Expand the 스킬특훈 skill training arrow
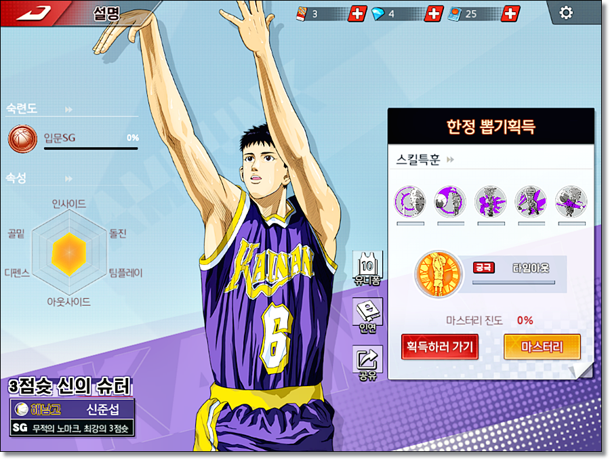The height and width of the screenshot is (460, 610). [x=450, y=159]
